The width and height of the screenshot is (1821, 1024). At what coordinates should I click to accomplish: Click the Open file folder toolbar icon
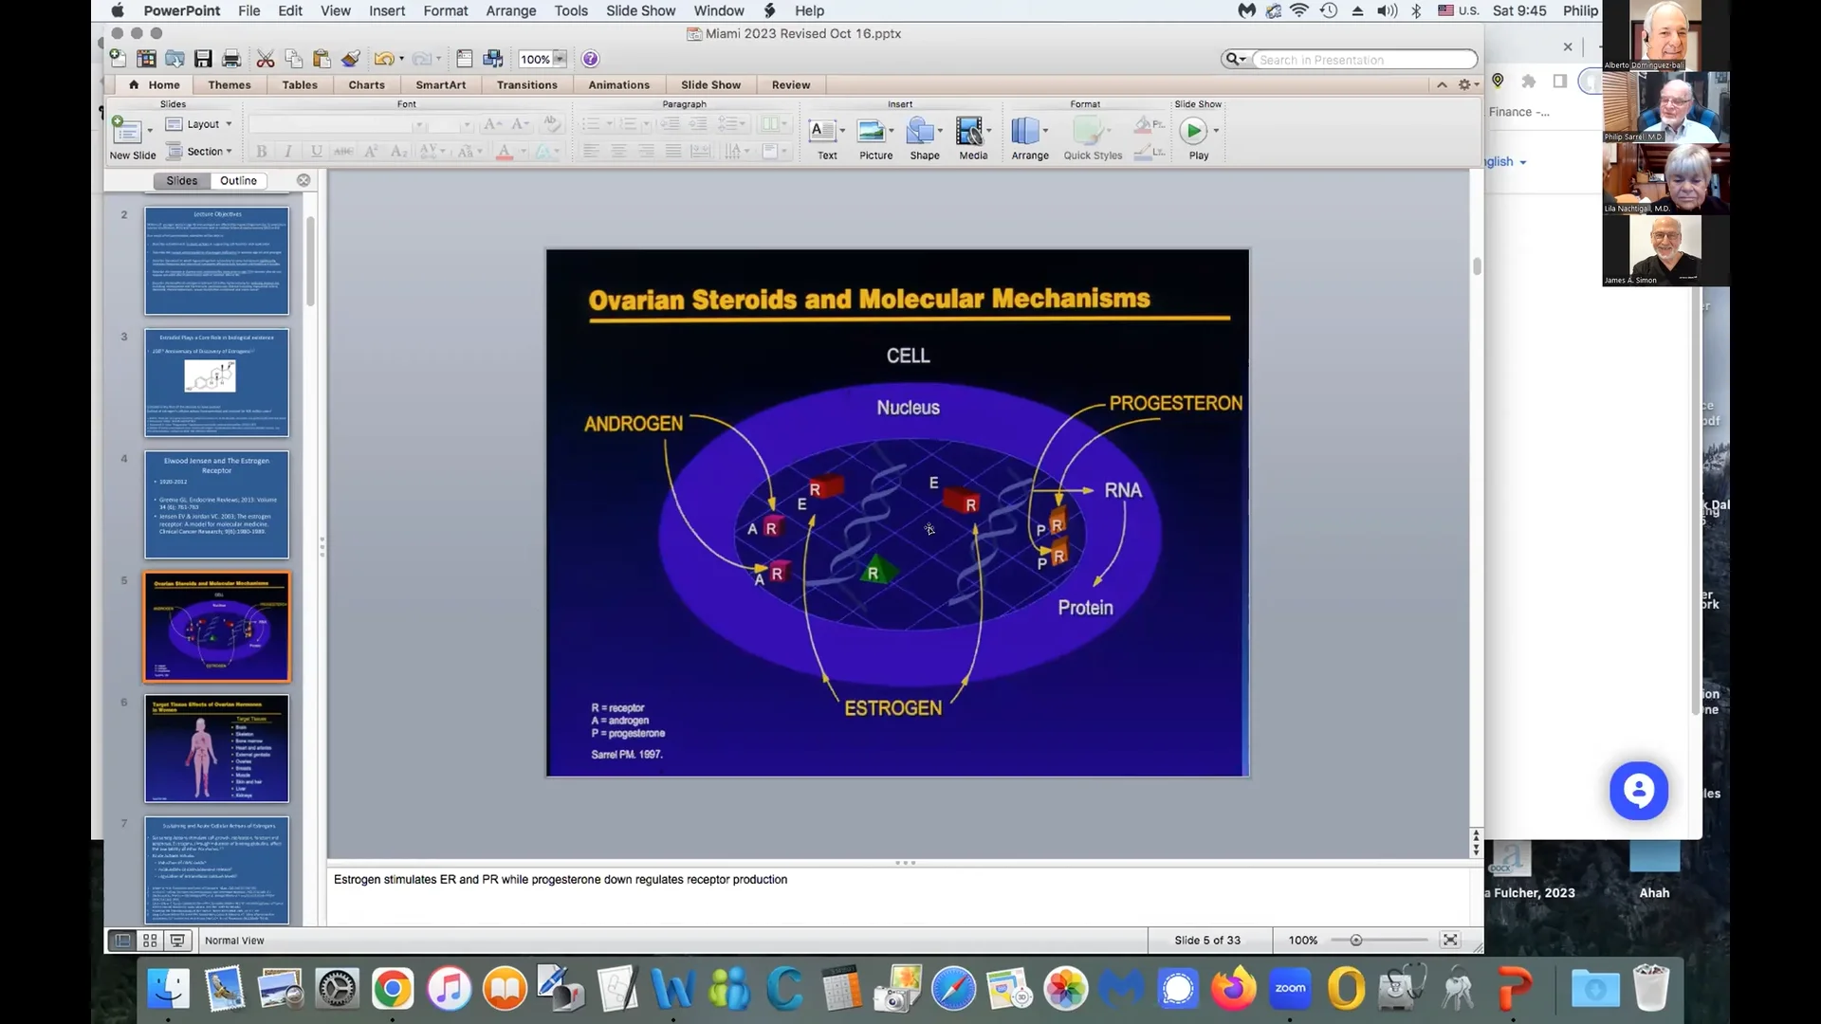click(x=175, y=59)
